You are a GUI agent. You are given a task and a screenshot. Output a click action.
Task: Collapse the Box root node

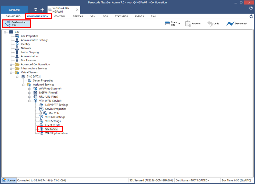(5, 32)
